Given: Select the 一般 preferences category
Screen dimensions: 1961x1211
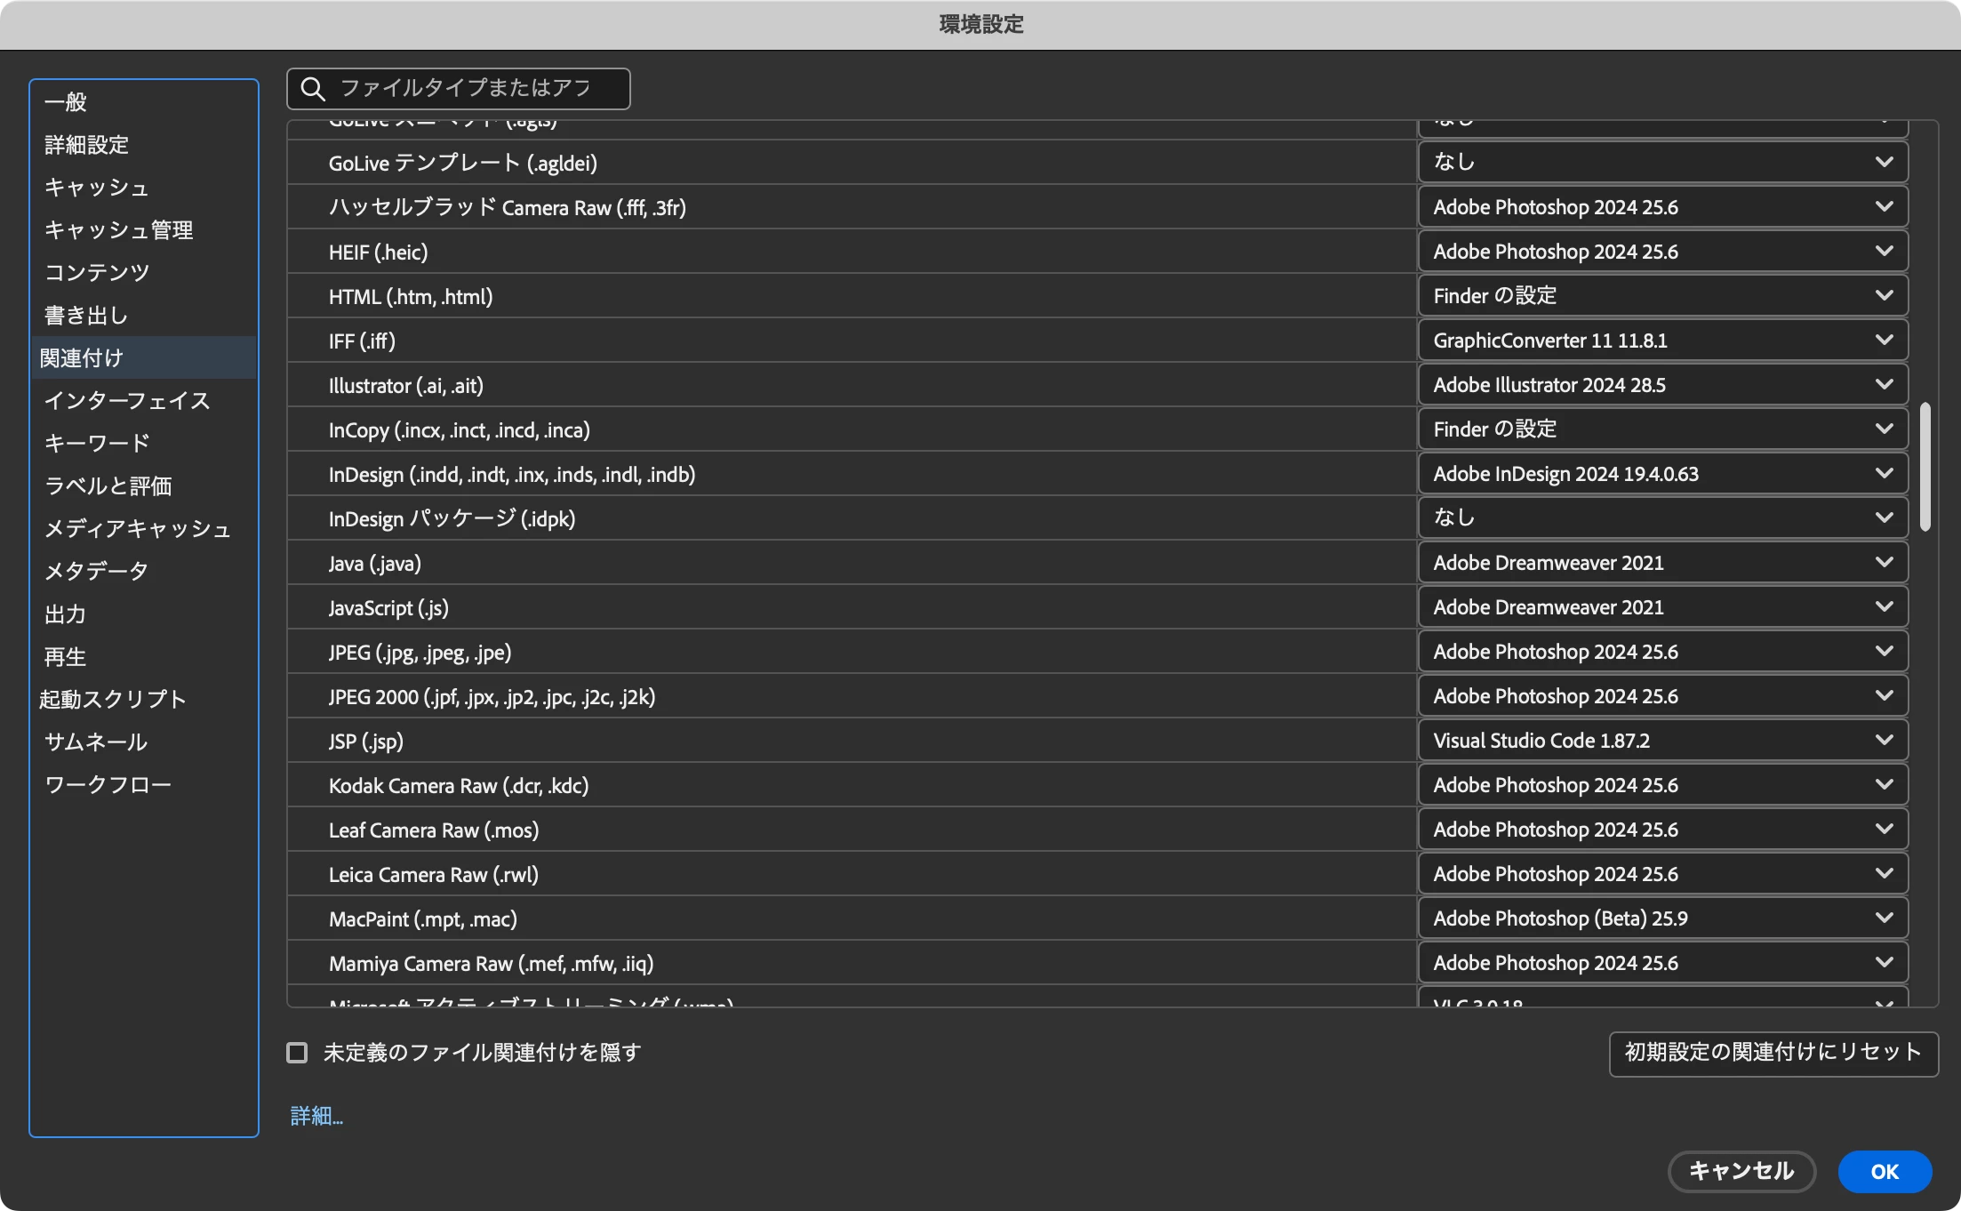Looking at the screenshot, I should pyautogui.click(x=66, y=102).
